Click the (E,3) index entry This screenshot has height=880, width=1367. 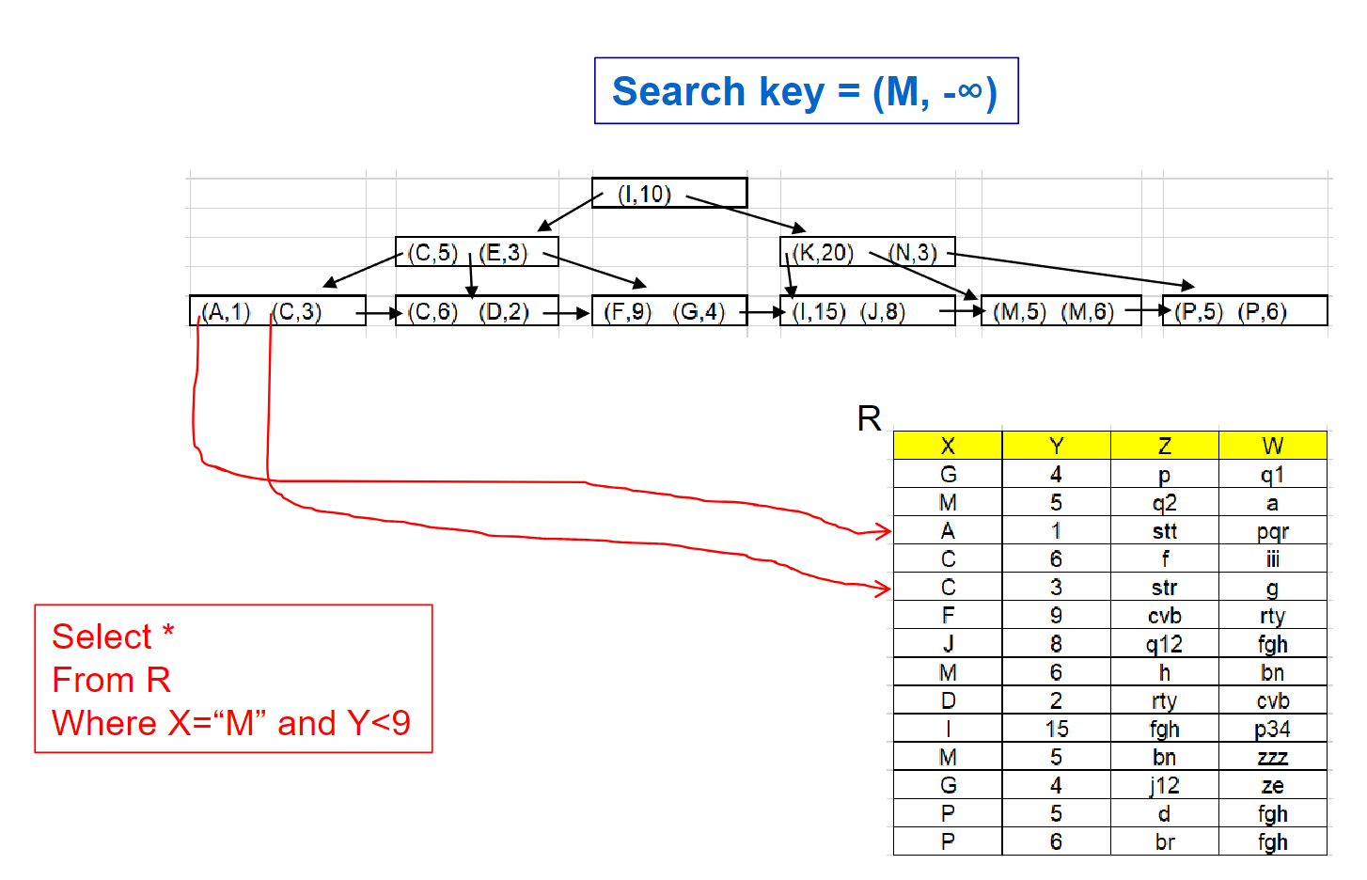tap(503, 253)
